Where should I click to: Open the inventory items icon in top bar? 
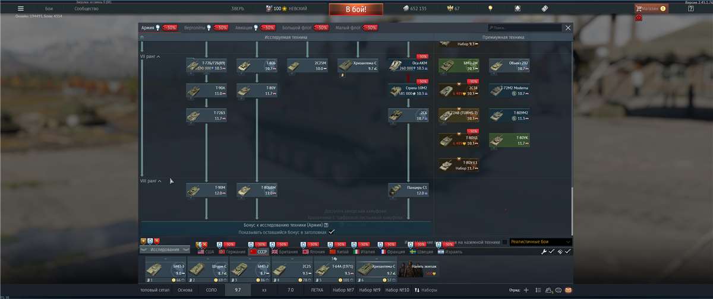[517, 8]
